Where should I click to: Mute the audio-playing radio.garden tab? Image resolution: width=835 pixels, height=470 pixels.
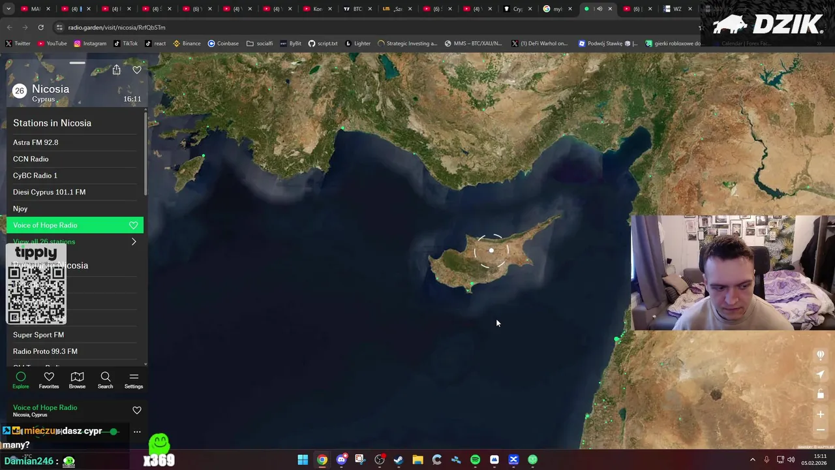(x=599, y=9)
